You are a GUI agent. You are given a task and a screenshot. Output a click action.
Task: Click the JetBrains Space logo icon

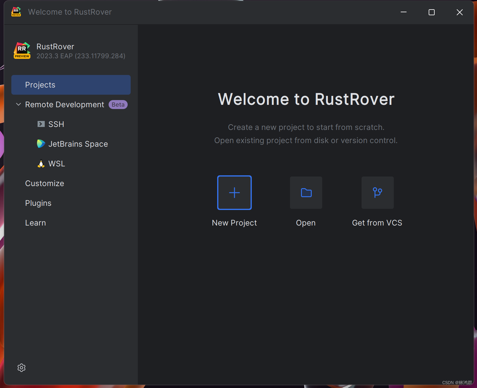tap(41, 144)
